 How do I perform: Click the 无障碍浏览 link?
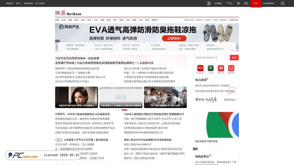[x=28, y=3]
